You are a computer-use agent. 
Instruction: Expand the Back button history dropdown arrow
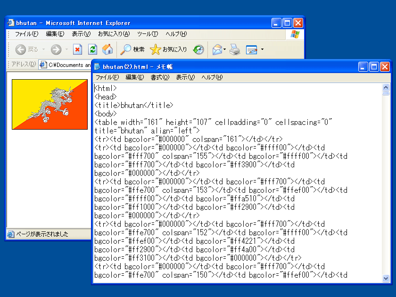pos(43,49)
